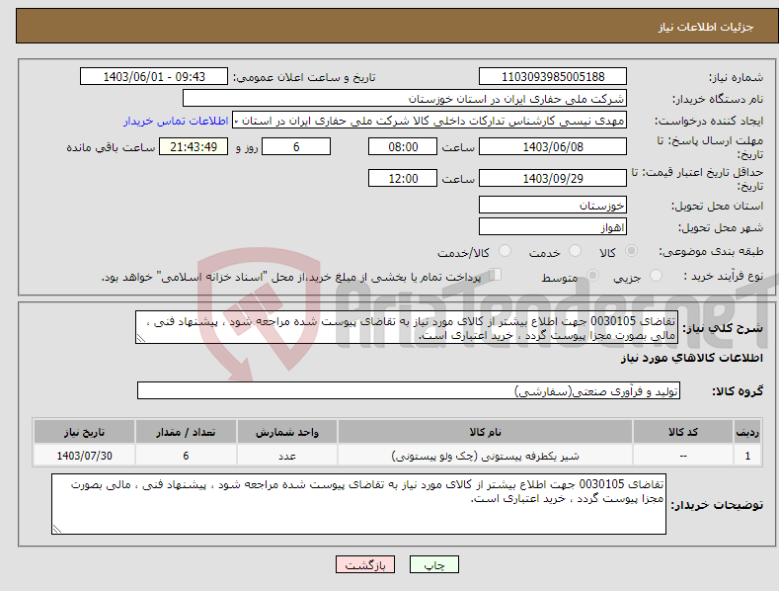Viewport: 779px width, 591px height.
Task: Click the remaining time field 21:43:49
Action: (x=194, y=146)
